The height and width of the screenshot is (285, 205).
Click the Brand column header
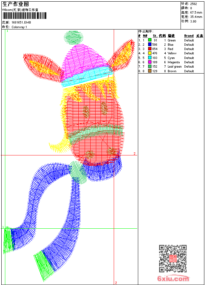(x=189, y=36)
